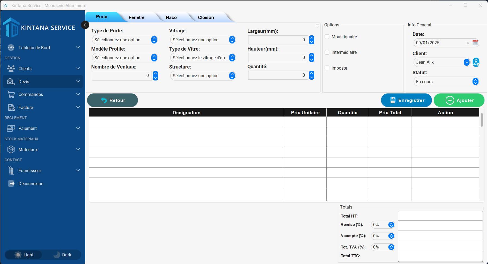This screenshot has height=264, width=488.
Task: Click the Commandes cart icon
Action: click(11, 94)
